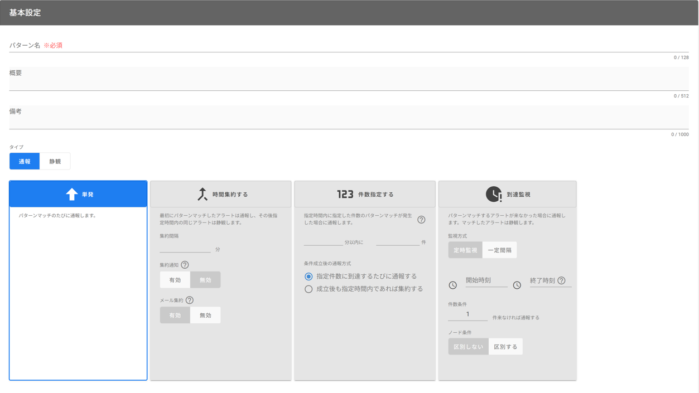Click the clock icon before 終了時刻
The image size is (699, 393).
[517, 285]
